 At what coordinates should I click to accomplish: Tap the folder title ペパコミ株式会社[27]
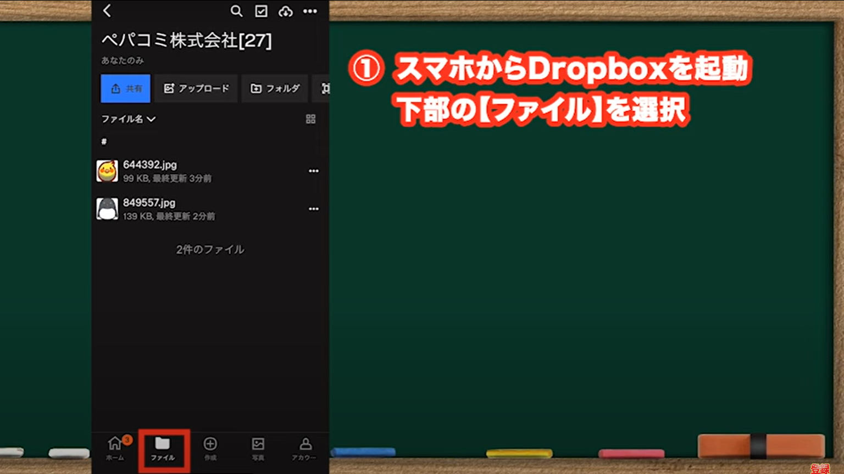pyautogui.click(x=186, y=40)
